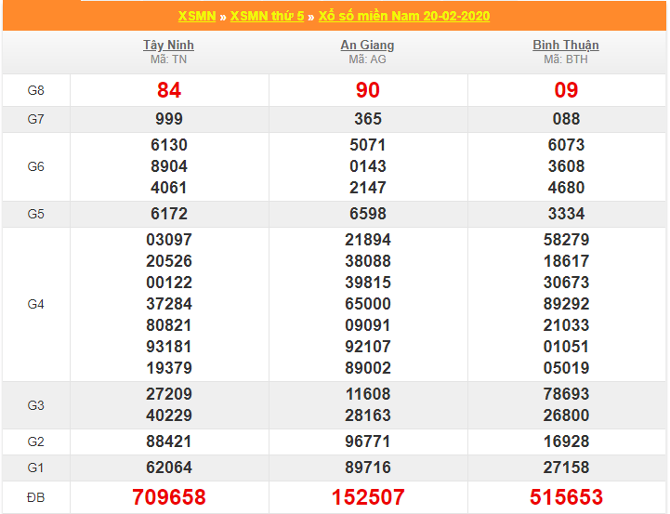Image resolution: width=670 pixels, height=514 pixels.
Task: Open the An Giang province link
Action: pyautogui.click(x=367, y=45)
